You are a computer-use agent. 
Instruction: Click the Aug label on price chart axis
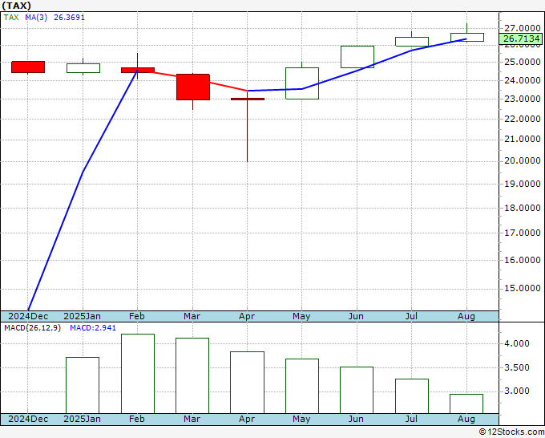pos(466,316)
